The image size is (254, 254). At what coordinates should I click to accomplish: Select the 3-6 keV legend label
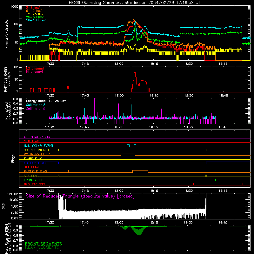33,8
